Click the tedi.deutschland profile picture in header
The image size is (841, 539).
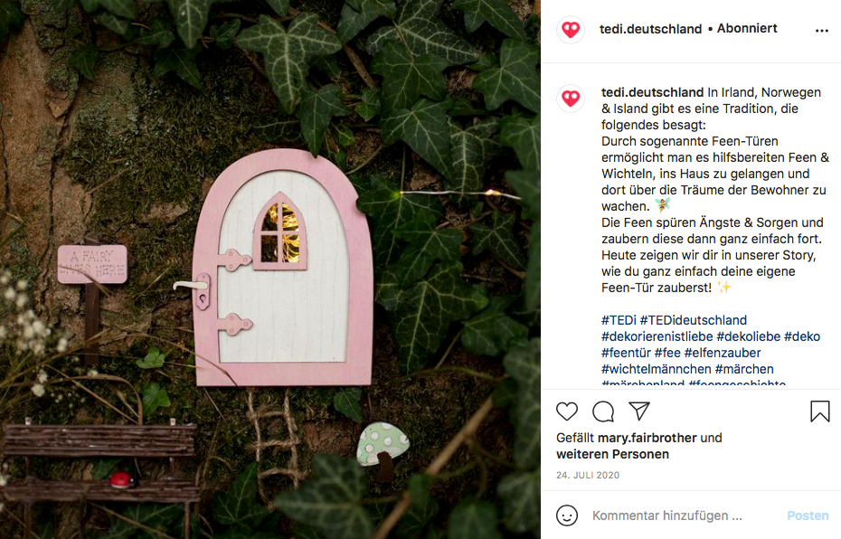point(571,29)
